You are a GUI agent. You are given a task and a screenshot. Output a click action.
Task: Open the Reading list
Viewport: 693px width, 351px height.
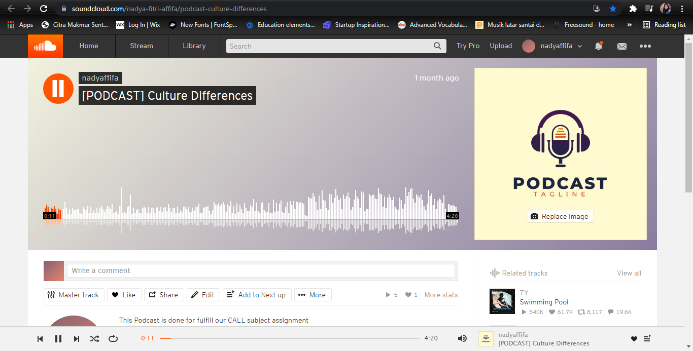point(664,24)
